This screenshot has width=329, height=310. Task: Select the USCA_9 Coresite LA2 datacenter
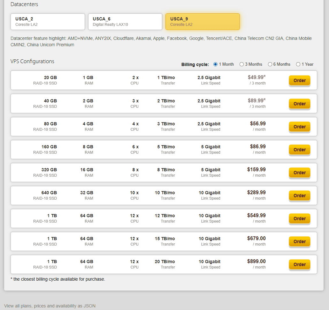[203, 22]
